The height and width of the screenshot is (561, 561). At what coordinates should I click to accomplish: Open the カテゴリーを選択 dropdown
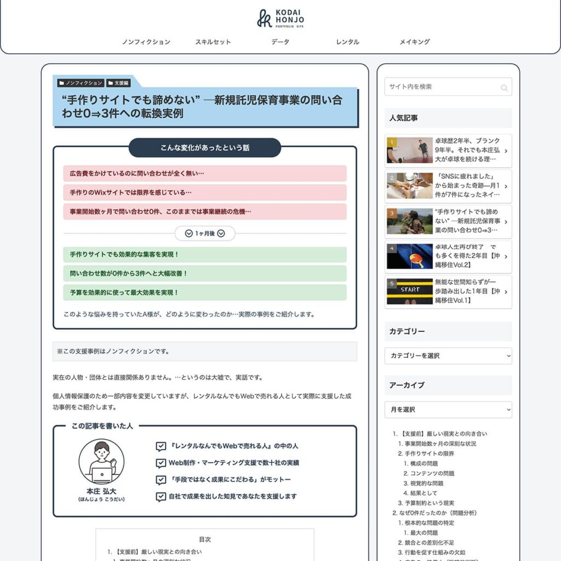pos(448,356)
